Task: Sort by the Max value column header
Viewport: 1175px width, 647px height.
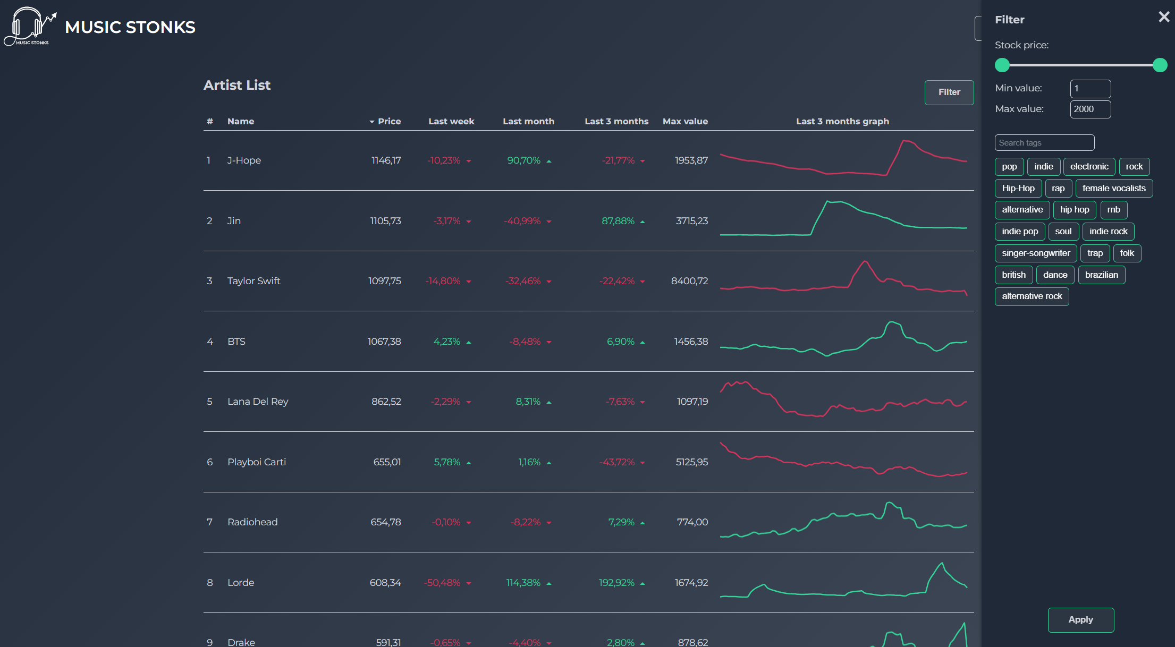Action: coord(685,122)
